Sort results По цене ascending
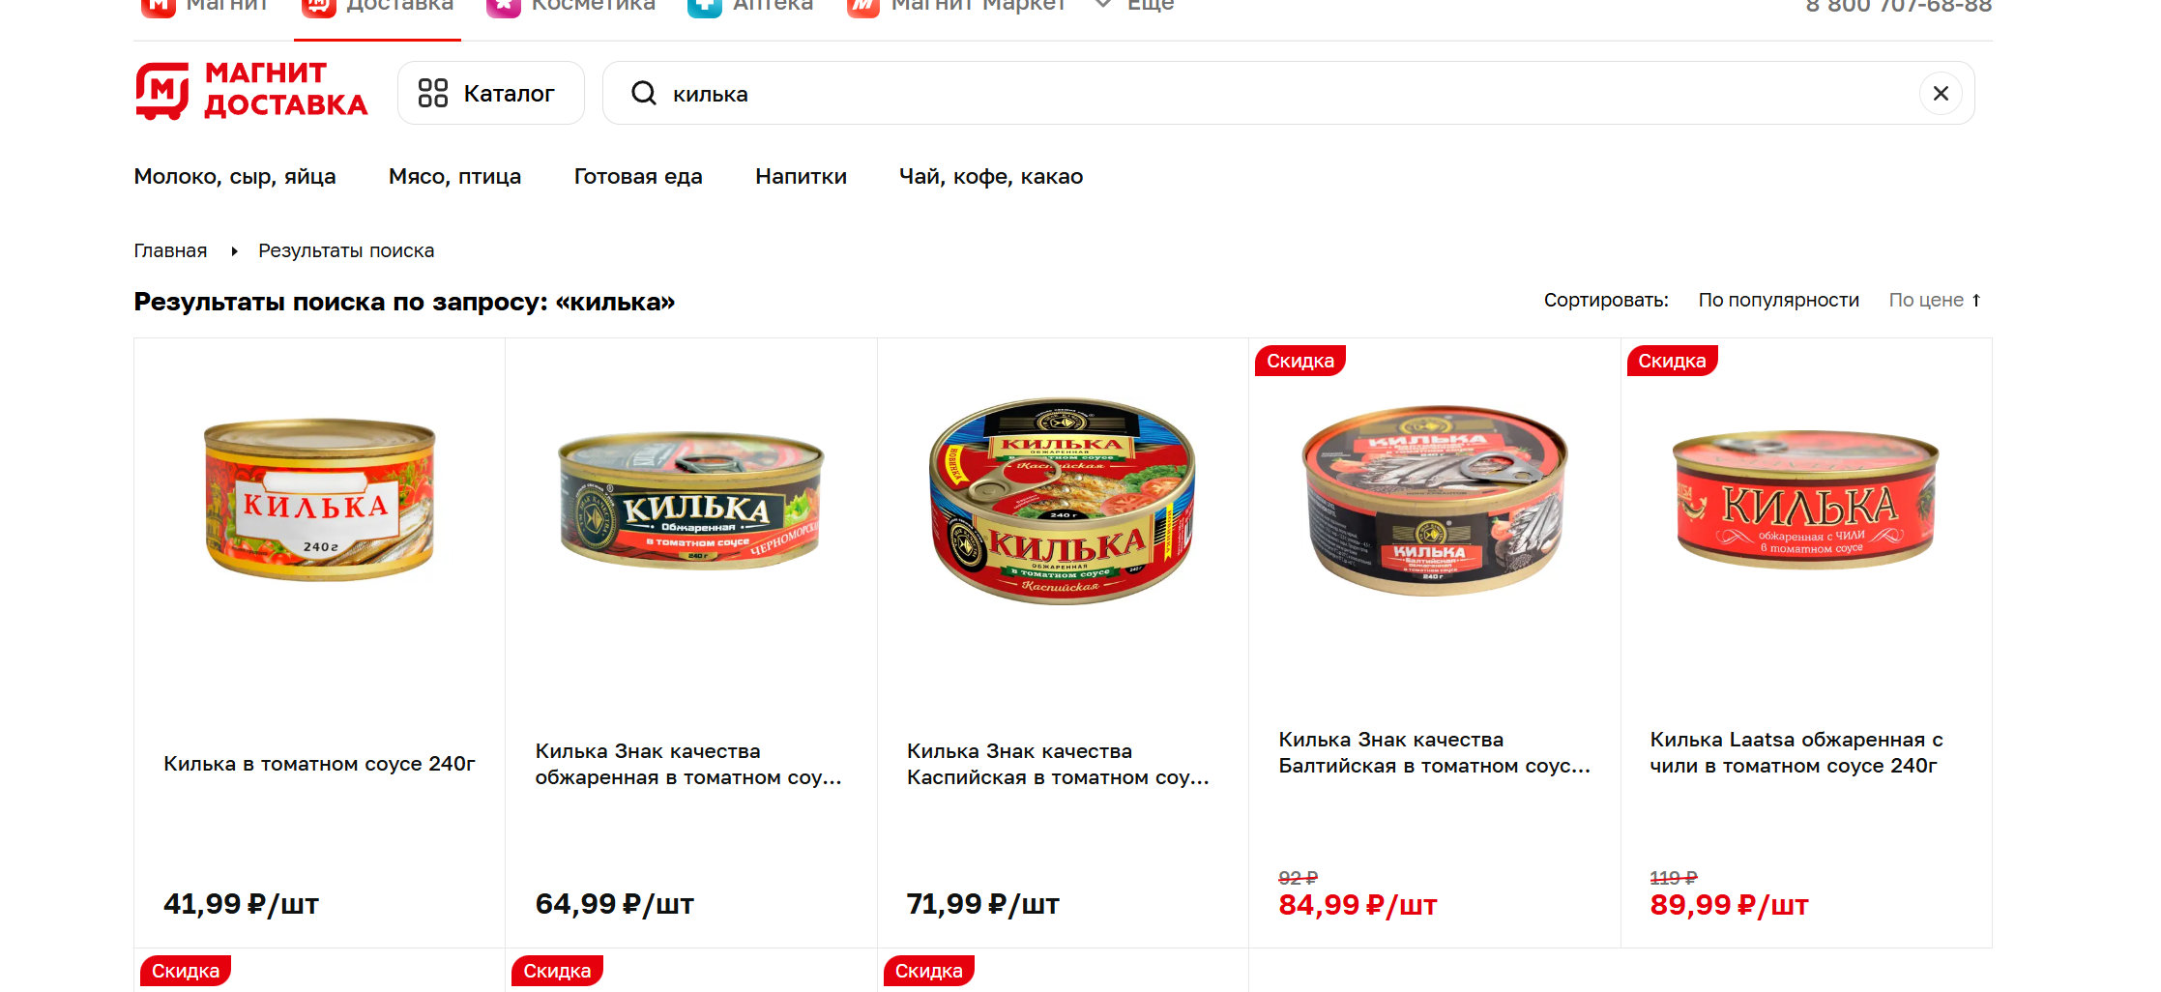This screenshot has height=992, width=2161. coord(1935,300)
